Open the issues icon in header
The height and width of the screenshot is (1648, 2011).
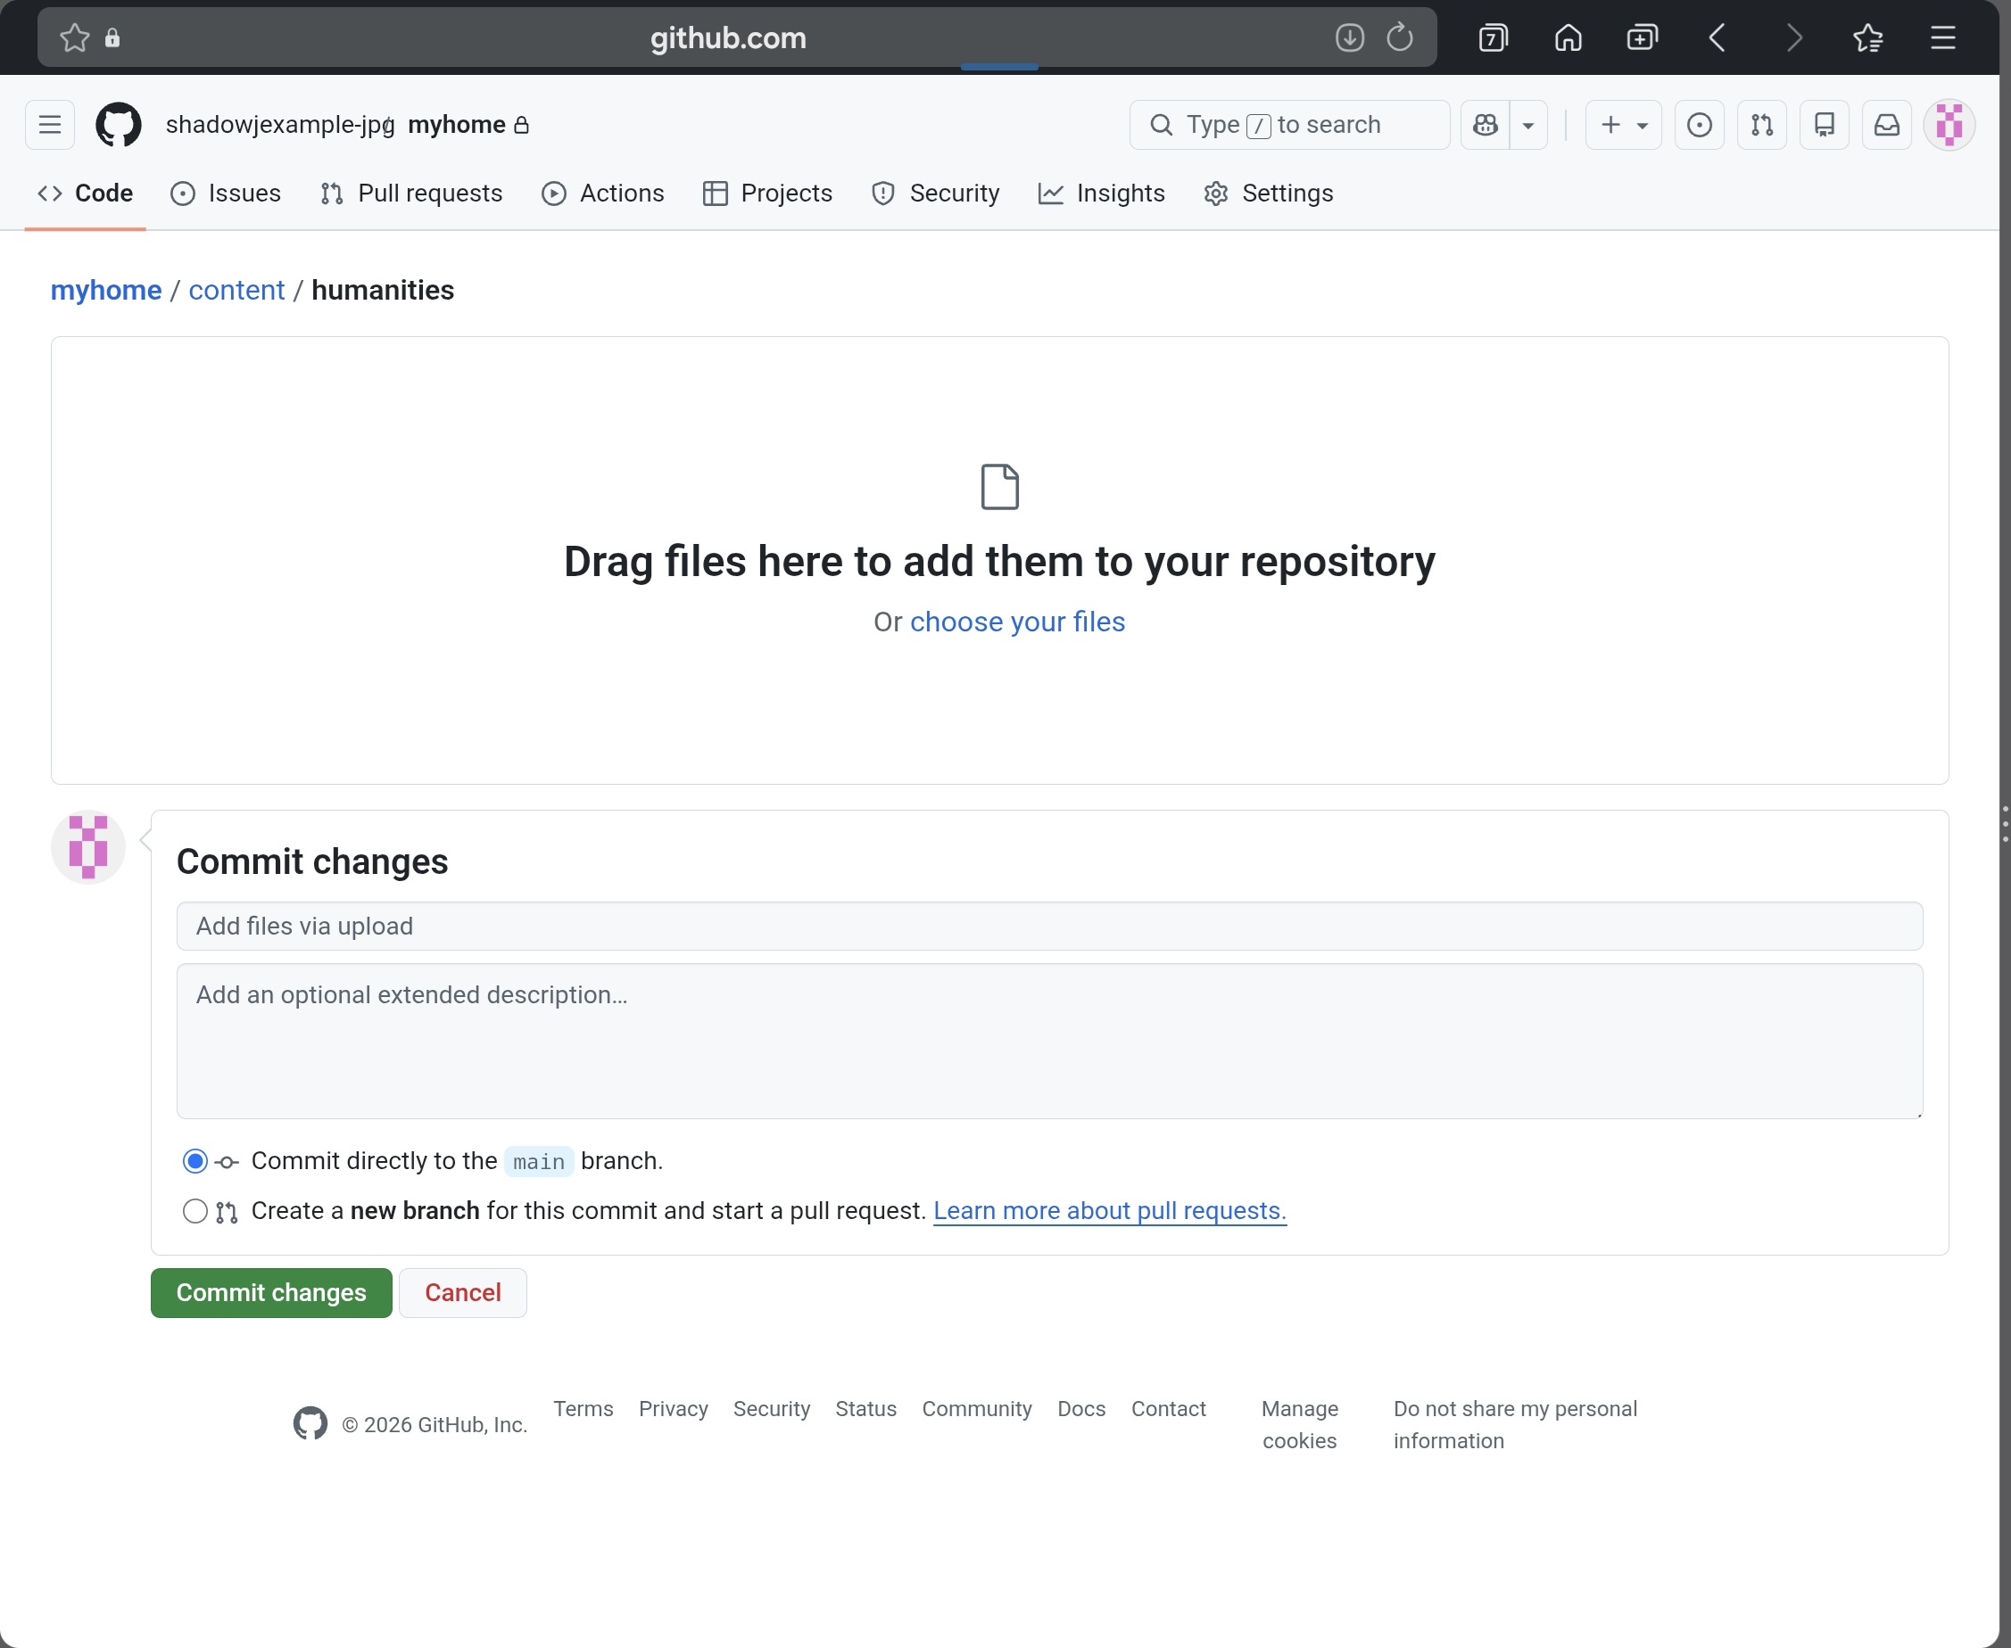(x=1699, y=124)
